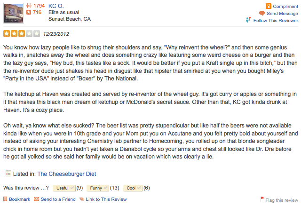Click the Link to This Review chain icon
Image resolution: width=301 pixels, height=206 pixels.
pyautogui.click(x=81, y=199)
